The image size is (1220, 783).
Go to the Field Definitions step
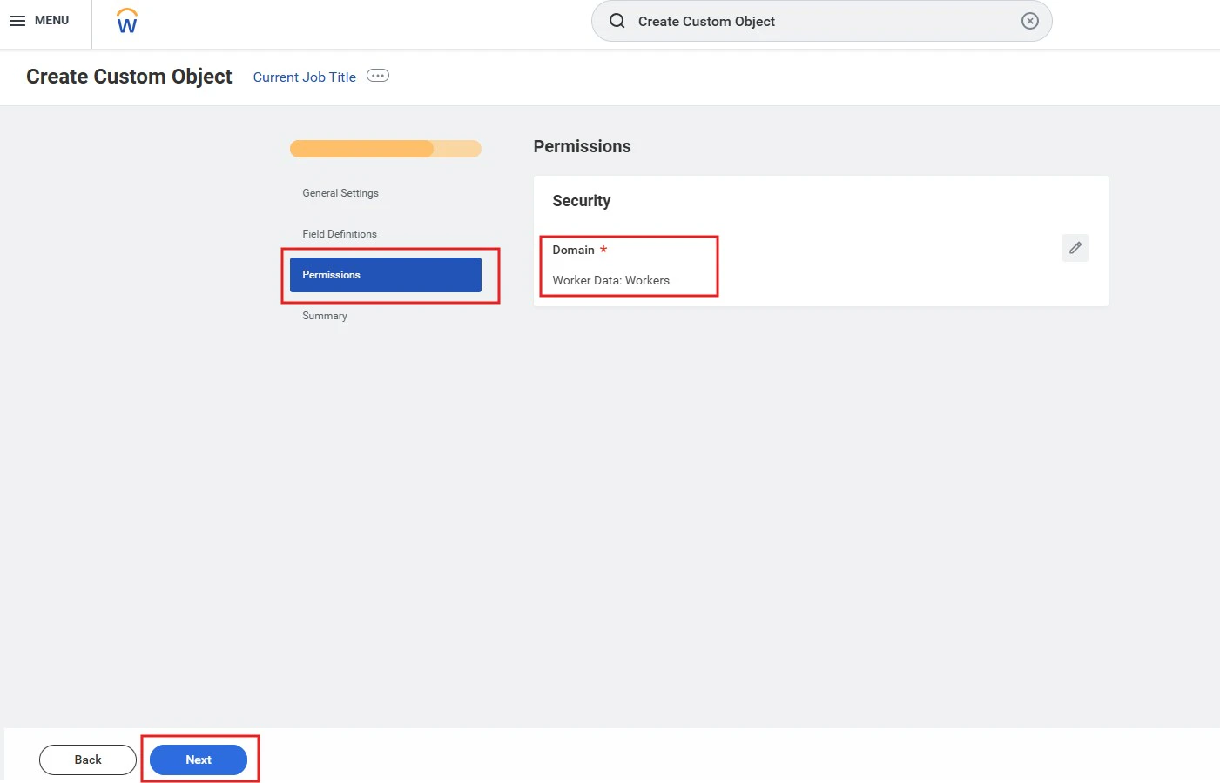(x=339, y=233)
